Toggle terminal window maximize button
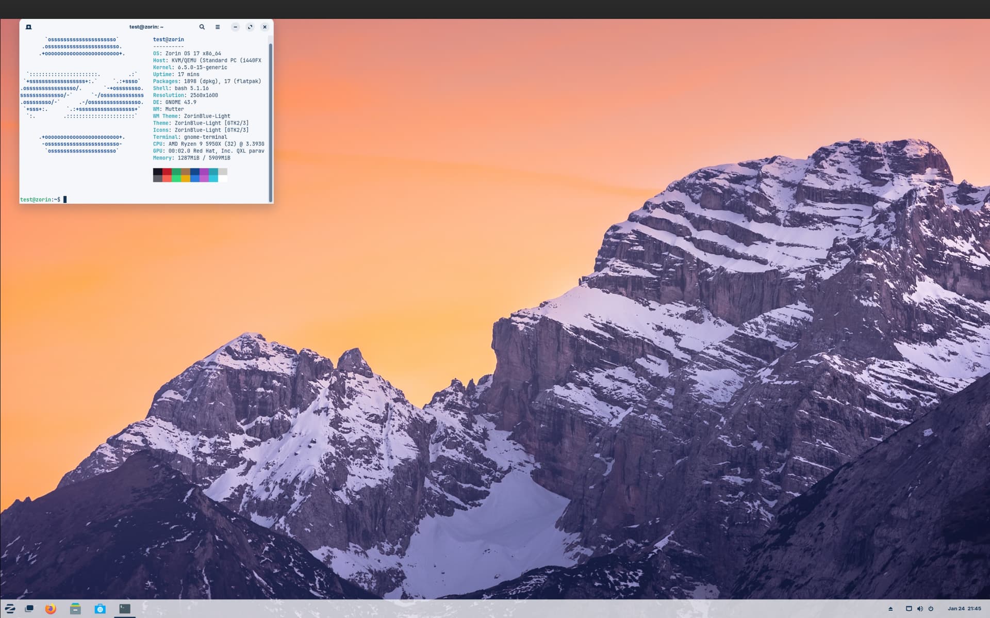This screenshot has height=618, width=990. (250, 27)
